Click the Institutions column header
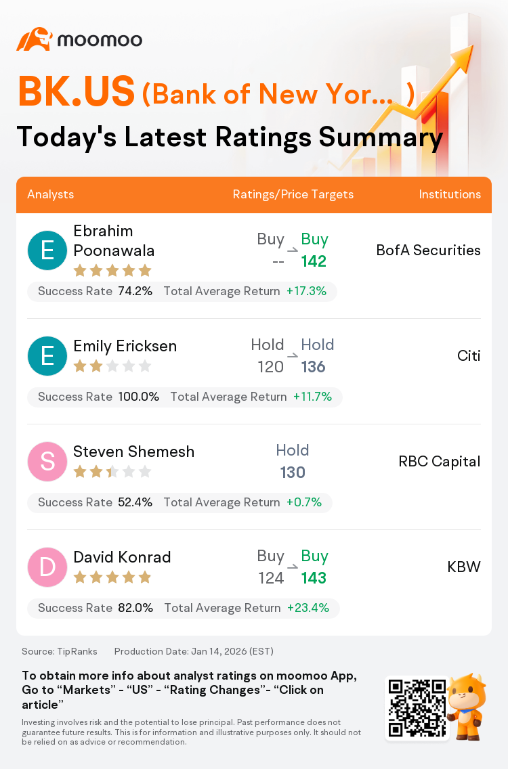 click(x=449, y=194)
